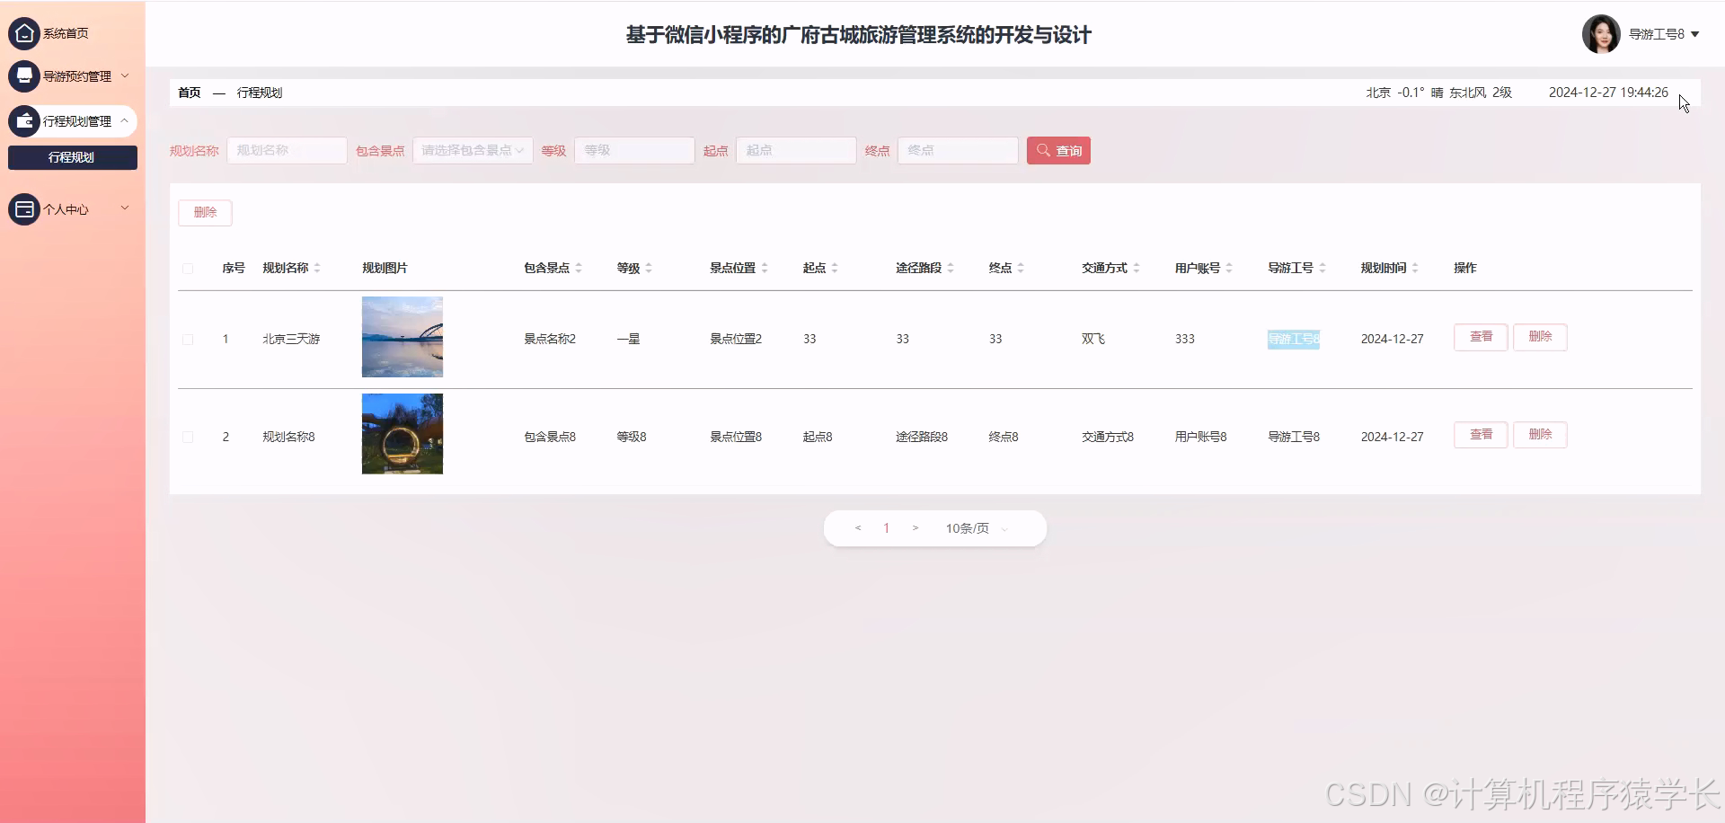
Task: Click the 首页 breadcrumb link
Action: click(x=189, y=93)
